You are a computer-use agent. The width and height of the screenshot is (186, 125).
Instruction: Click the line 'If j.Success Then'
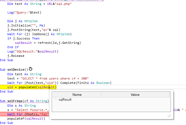[23, 38]
